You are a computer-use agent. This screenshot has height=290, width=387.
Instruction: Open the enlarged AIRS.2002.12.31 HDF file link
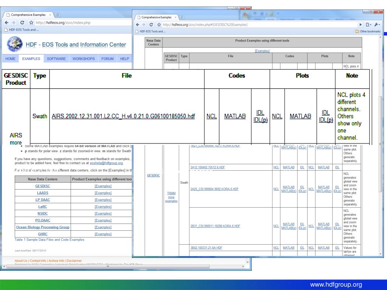(123, 116)
